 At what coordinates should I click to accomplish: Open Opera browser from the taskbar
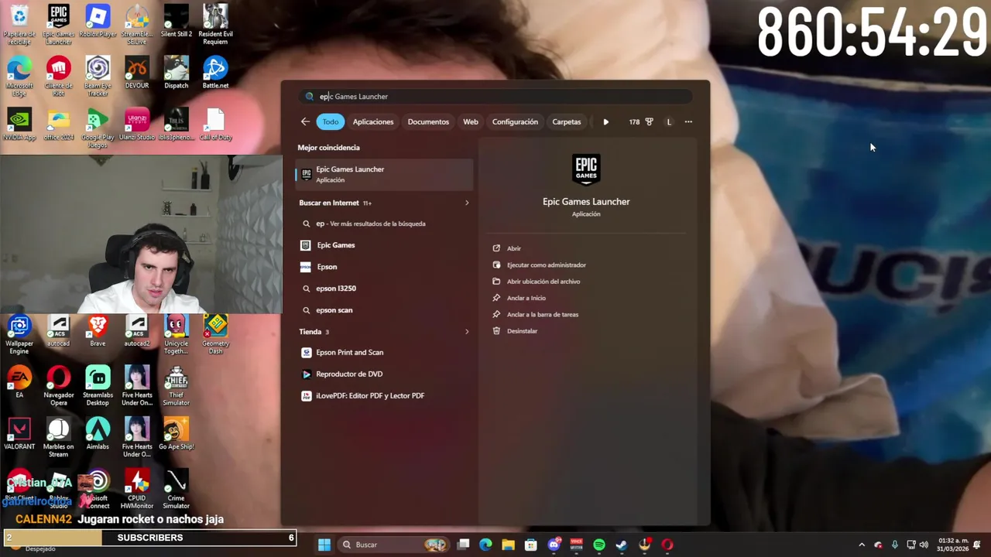coord(667,545)
